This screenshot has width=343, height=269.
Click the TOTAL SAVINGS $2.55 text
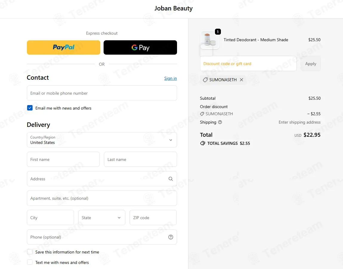coord(229,144)
